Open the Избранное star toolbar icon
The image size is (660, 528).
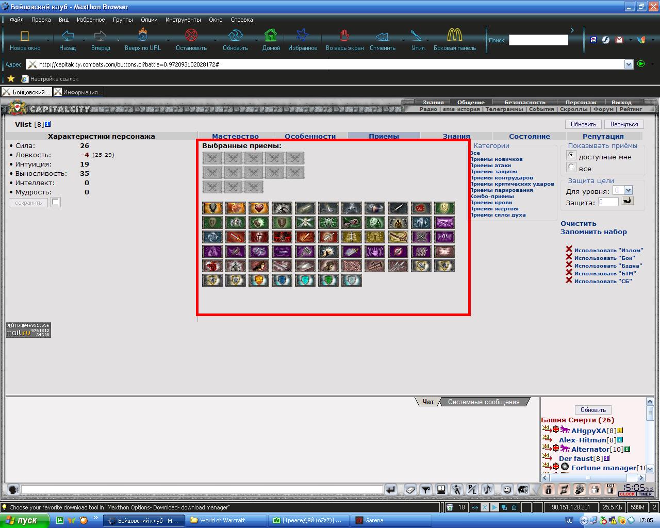[303, 35]
